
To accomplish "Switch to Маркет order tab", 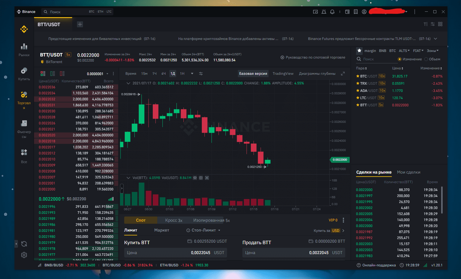I will pos(162,230).
